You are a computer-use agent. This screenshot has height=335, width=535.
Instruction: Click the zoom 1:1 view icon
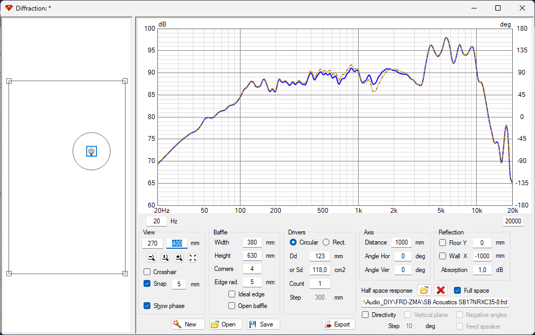[x=165, y=258]
